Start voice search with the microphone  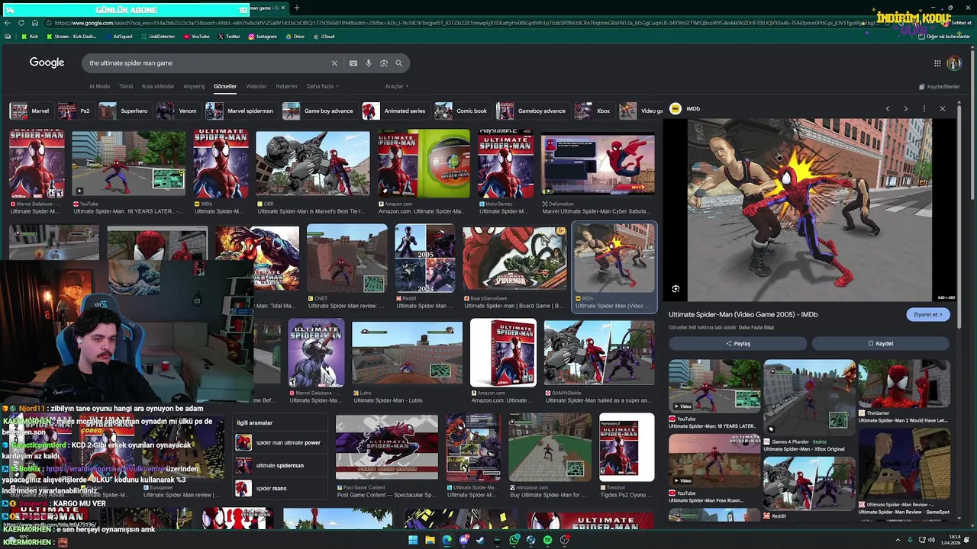pos(369,63)
